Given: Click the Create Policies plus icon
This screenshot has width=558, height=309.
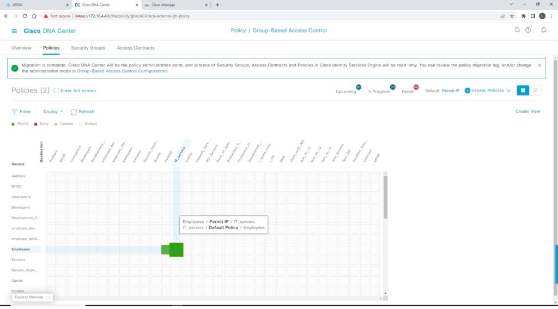Looking at the screenshot, I should coord(467,91).
